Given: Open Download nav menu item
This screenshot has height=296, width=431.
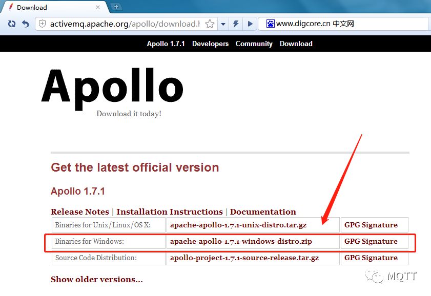Looking at the screenshot, I should 296,44.
